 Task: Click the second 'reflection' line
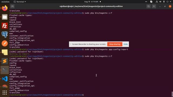15,72
